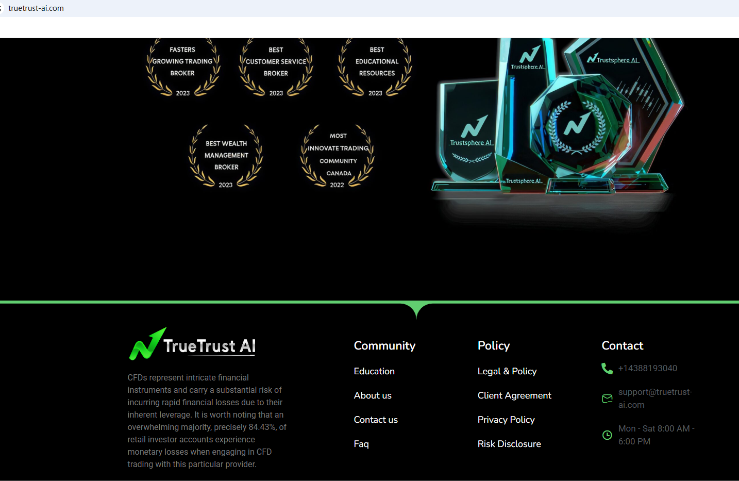
Task: Click the Best Customer Service Broker badge
Action: pyautogui.click(x=276, y=68)
